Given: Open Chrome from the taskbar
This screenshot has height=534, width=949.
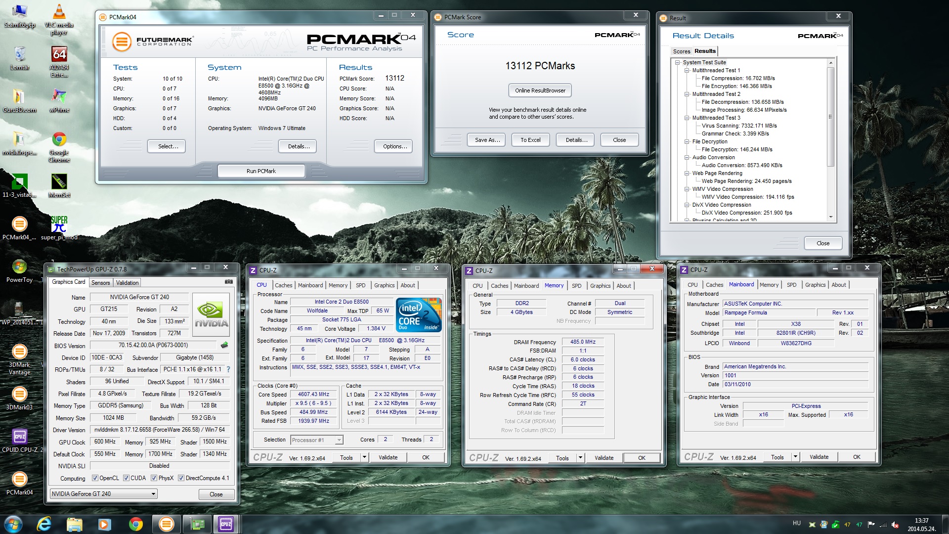Looking at the screenshot, I should tap(135, 524).
